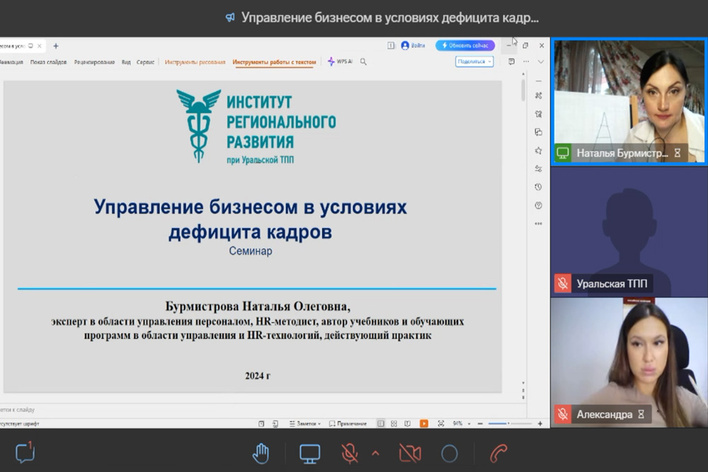This screenshot has height=472, width=708.
Task: Click Семинар subtitle on slide
Action: [250, 251]
